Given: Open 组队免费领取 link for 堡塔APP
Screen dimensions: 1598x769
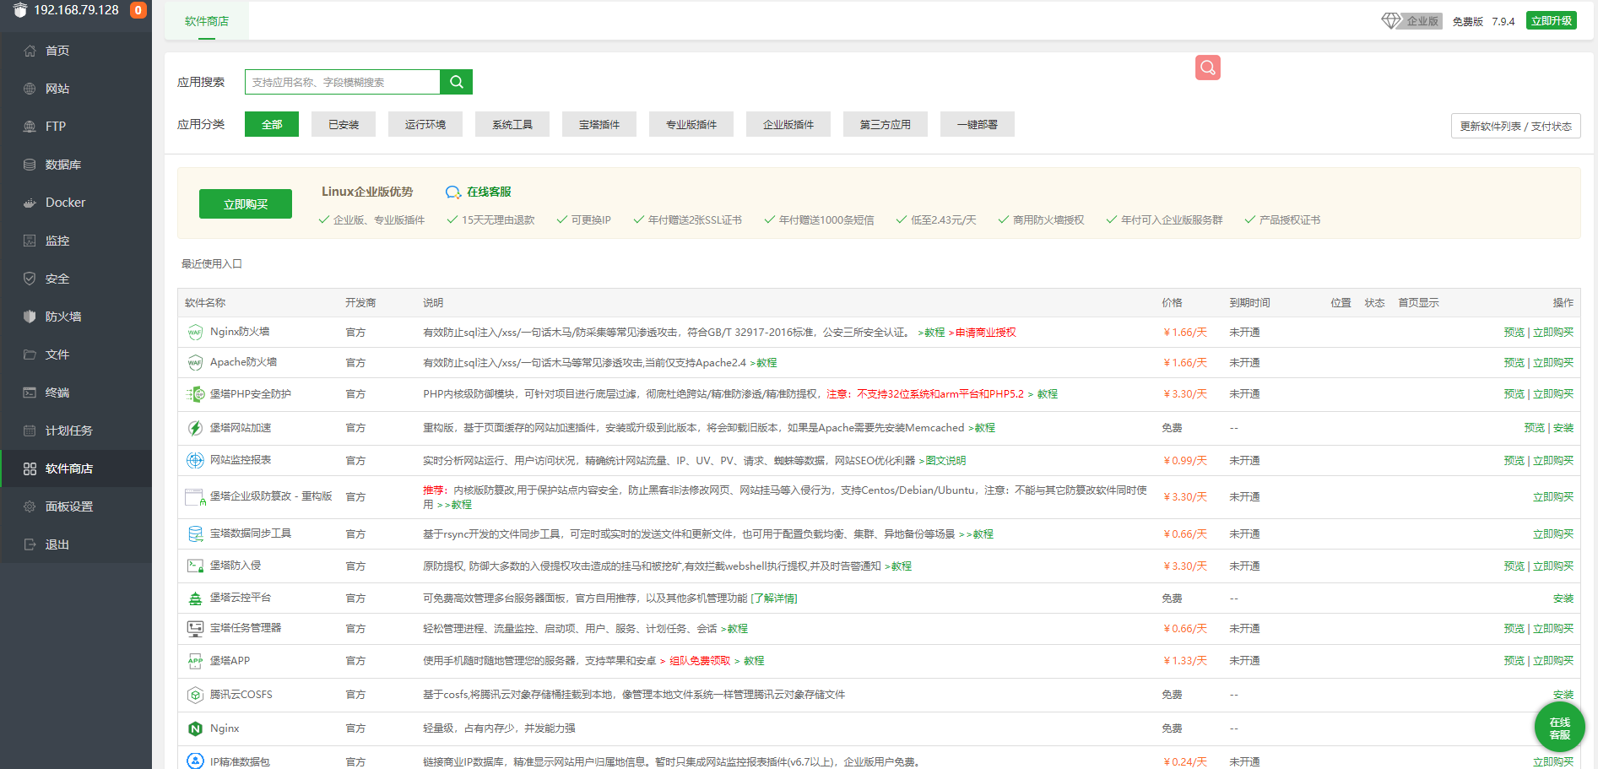Looking at the screenshot, I should [700, 661].
